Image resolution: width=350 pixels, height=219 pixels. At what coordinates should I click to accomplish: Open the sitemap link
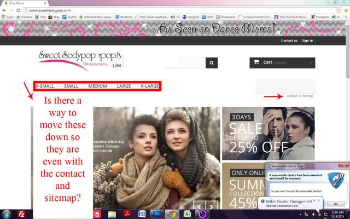307,96
